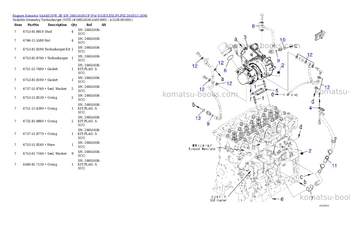The width and height of the screenshot is (350, 248).
Task: Click the Ref cell of the Stud row
Action: pyautogui.click(x=89, y=32)
